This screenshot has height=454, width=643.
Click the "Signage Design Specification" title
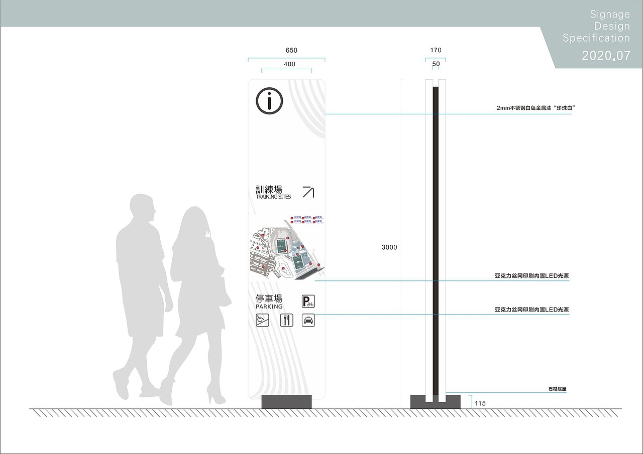pyautogui.click(x=596, y=26)
